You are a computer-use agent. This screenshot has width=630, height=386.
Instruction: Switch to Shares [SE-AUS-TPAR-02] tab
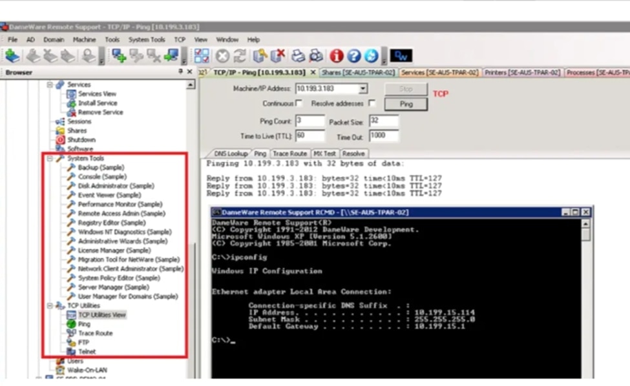point(359,73)
